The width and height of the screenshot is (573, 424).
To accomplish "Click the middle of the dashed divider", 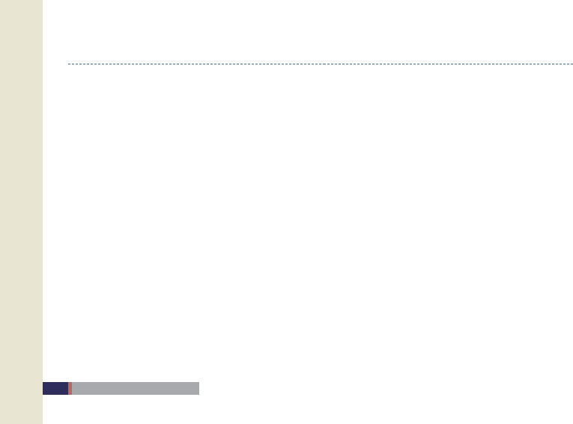I will pos(321,64).
